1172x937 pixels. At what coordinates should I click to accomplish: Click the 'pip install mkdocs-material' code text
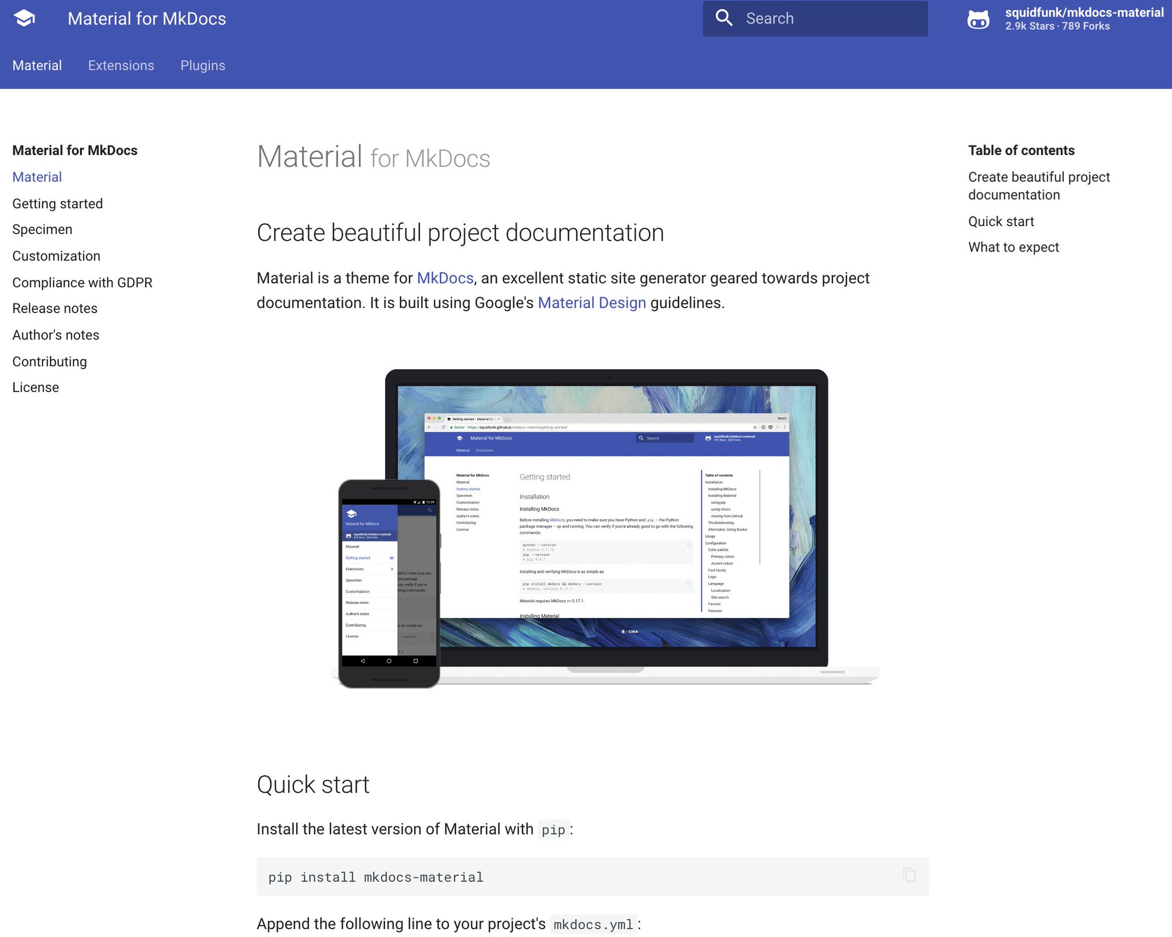coord(376,877)
